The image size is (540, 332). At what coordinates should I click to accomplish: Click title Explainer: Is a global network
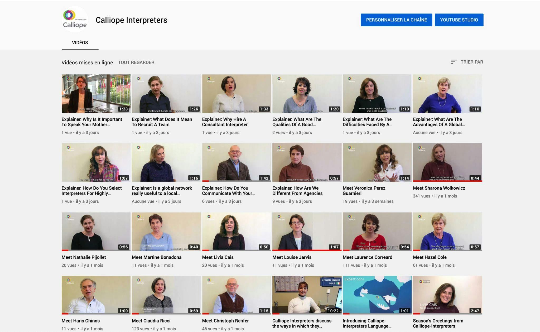pyautogui.click(x=162, y=191)
